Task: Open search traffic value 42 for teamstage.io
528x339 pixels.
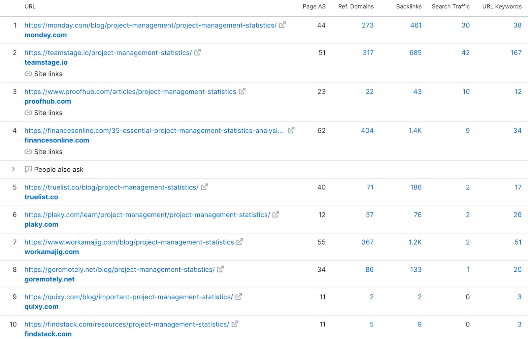Action: [x=466, y=53]
